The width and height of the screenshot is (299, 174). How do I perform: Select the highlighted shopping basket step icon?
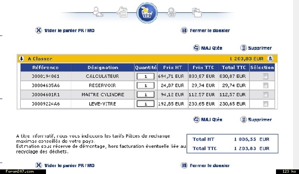pyautogui.click(x=147, y=13)
